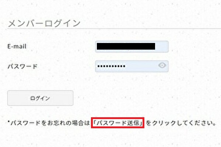Viewport: 221px width, 147px height.
Task: Click the E-mail field label
Action: coord(17,46)
